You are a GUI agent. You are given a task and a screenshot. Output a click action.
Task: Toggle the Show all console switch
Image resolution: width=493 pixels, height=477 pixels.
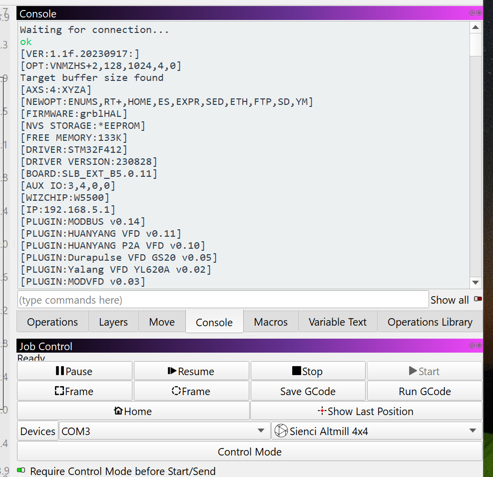coord(478,299)
